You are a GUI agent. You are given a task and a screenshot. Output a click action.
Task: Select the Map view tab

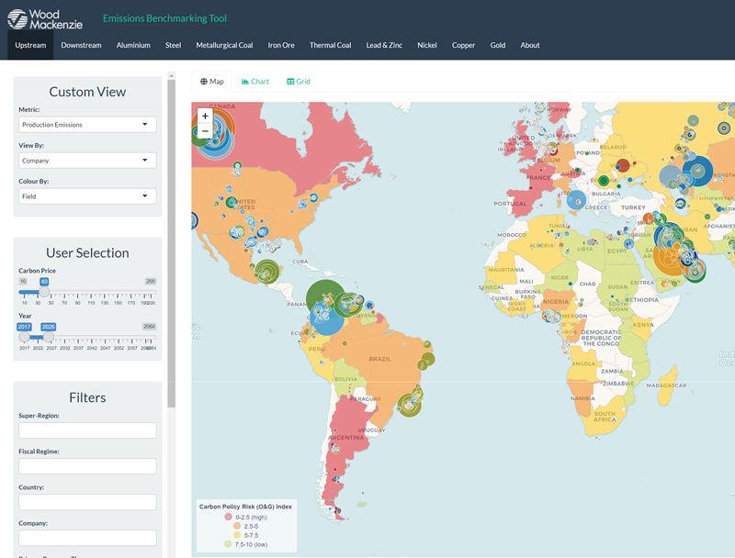(212, 82)
